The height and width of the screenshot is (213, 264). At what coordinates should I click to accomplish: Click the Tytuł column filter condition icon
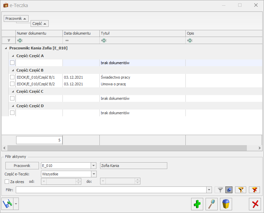click(x=104, y=40)
